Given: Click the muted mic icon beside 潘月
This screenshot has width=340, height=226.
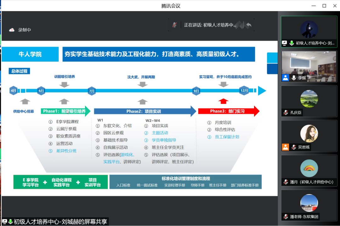Looking at the screenshot, I should (x=286, y=182).
